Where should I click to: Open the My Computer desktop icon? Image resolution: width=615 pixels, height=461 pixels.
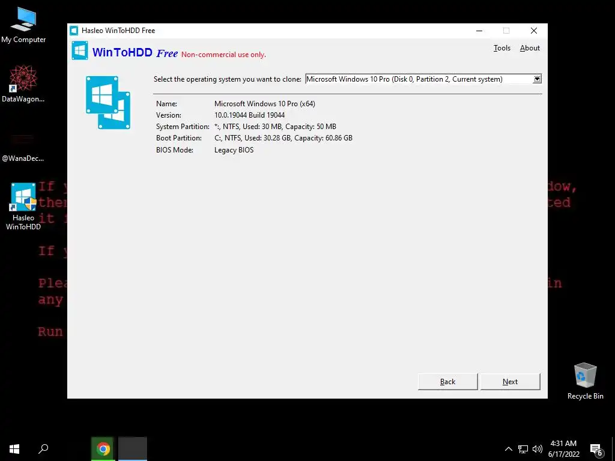click(23, 25)
